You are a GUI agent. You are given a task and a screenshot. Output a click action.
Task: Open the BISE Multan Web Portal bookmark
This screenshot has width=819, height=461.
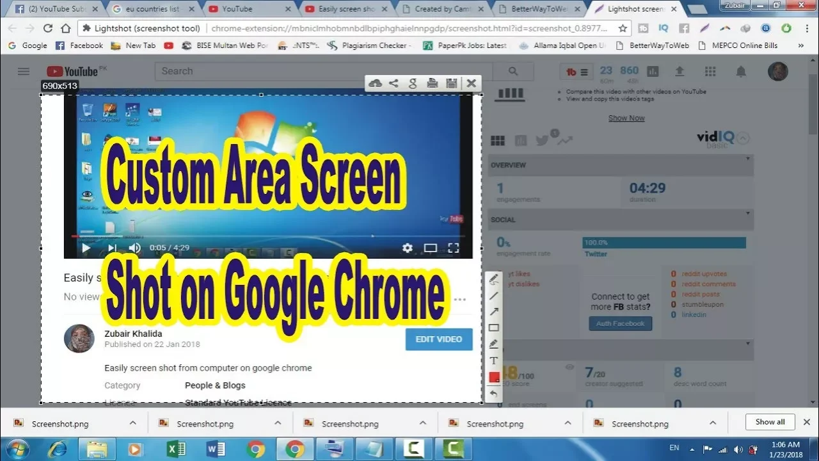point(225,45)
